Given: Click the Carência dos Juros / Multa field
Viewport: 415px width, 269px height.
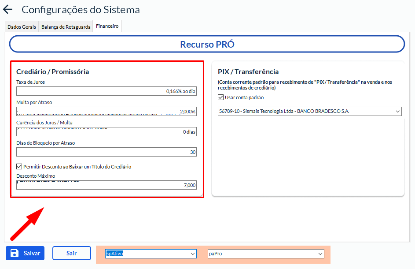Looking at the screenshot, I should point(107,132).
